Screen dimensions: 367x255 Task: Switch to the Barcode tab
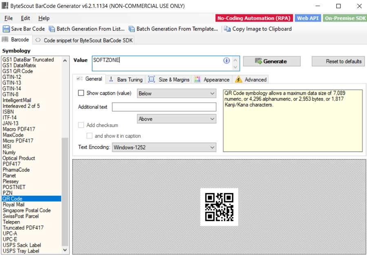[15, 40]
